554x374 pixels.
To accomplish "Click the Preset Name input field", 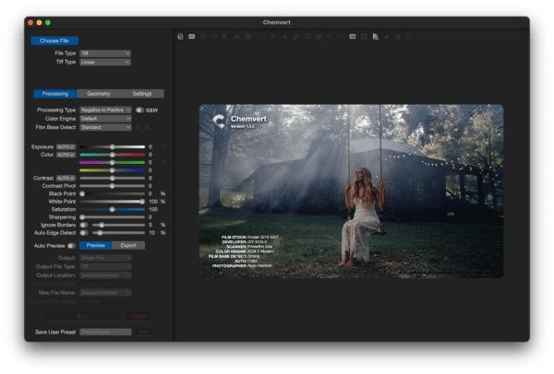I will (x=105, y=332).
